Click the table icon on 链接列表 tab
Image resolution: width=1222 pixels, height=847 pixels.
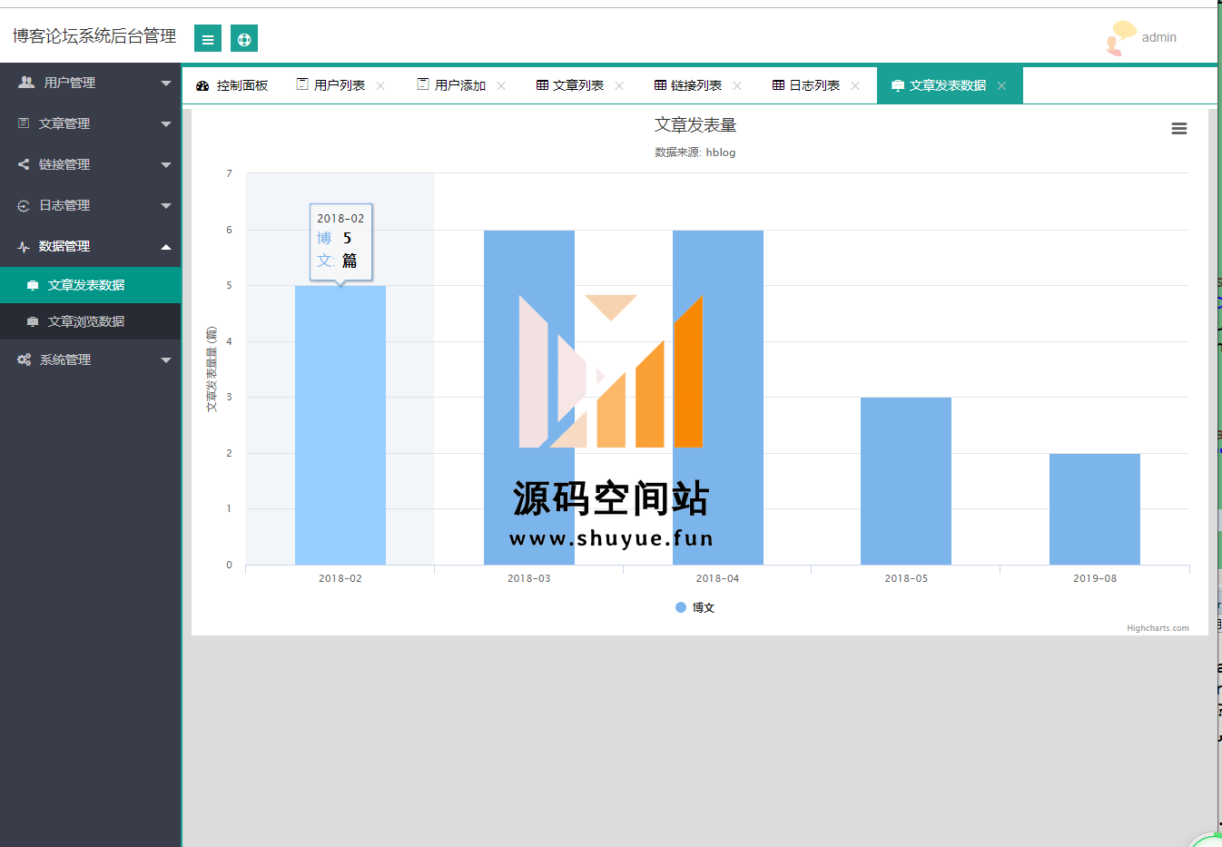point(660,85)
